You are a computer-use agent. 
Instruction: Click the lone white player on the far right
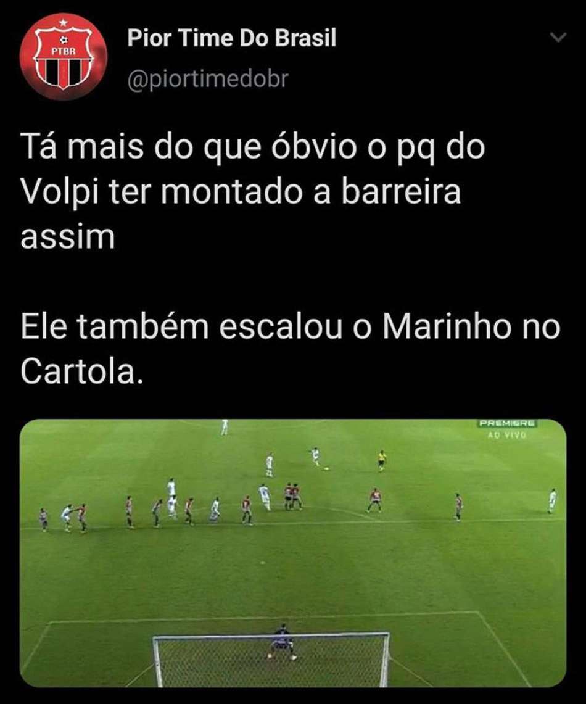point(552,500)
